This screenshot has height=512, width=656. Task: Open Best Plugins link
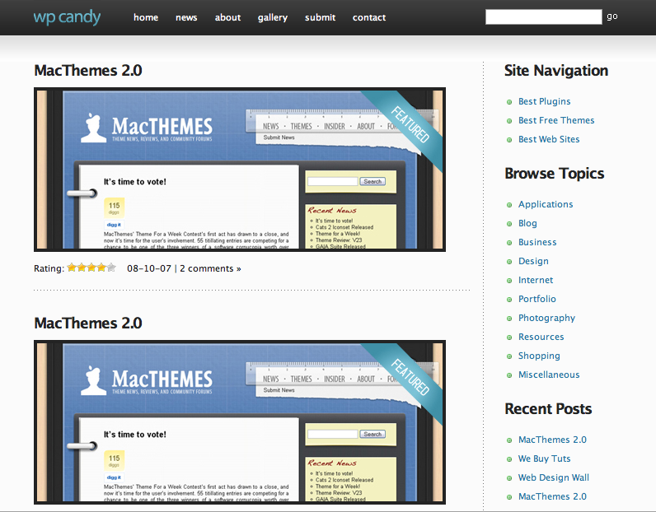point(544,101)
